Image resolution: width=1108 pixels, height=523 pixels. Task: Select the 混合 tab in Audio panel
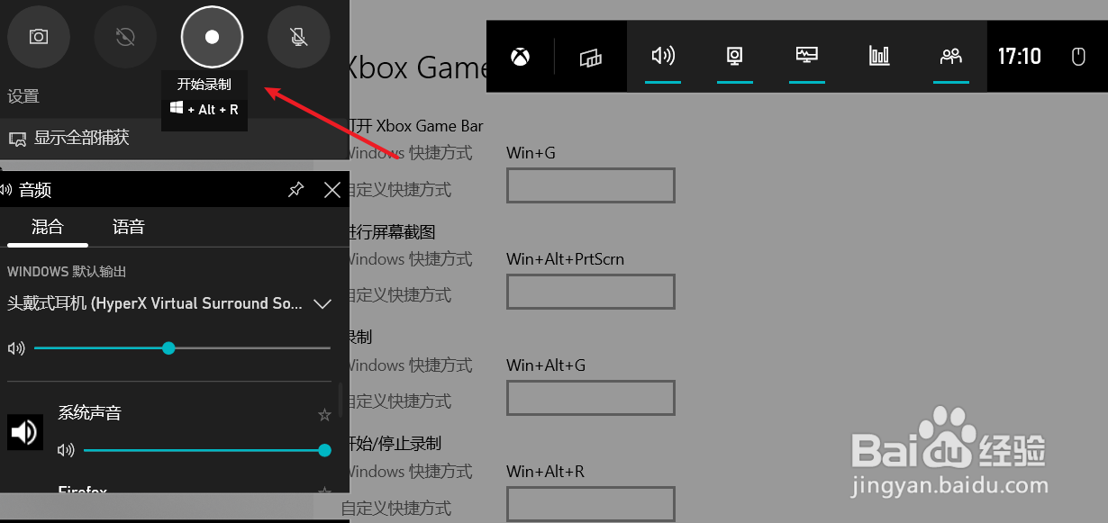tap(47, 227)
